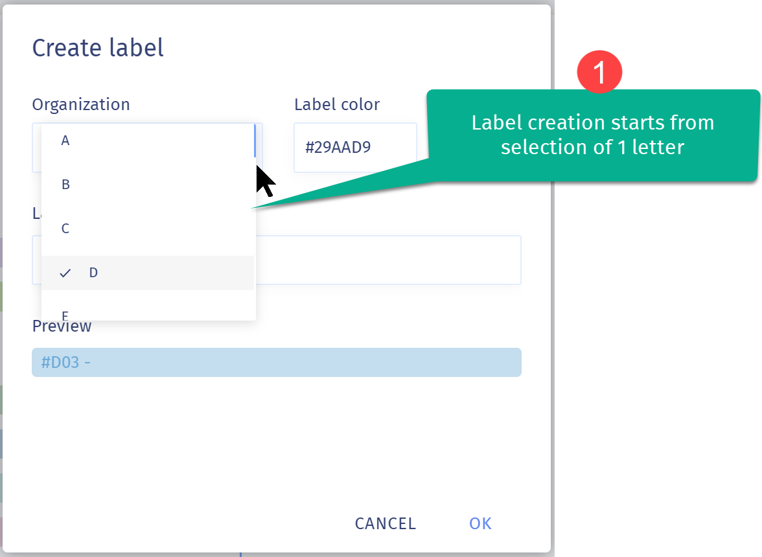The image size is (762, 557).
Task: Focus the #29AAD9 label color field
Action: 355,148
